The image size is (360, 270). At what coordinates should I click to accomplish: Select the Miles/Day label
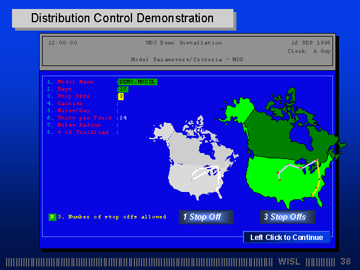[x=73, y=110]
